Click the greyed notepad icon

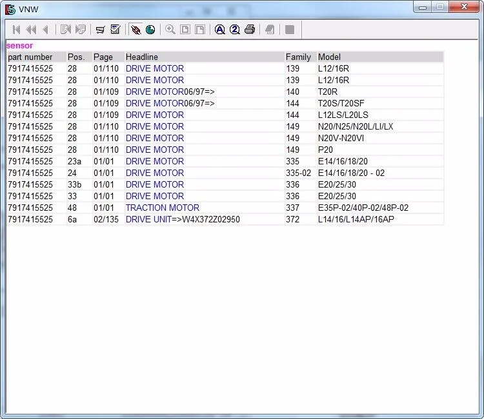[270, 30]
